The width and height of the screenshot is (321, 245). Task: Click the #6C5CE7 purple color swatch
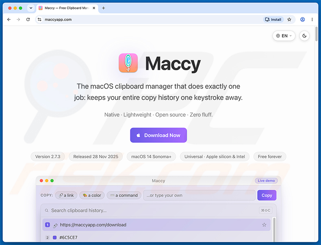[x=55, y=237]
